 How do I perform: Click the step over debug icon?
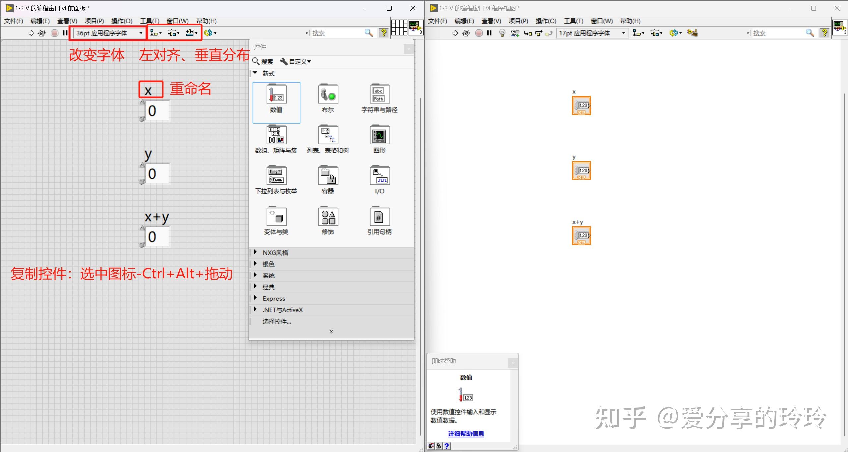(538, 33)
